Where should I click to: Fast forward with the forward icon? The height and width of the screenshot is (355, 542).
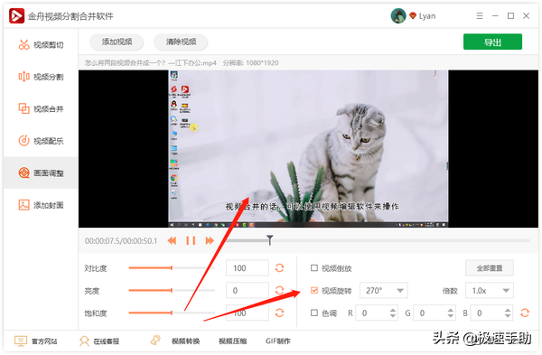210,240
